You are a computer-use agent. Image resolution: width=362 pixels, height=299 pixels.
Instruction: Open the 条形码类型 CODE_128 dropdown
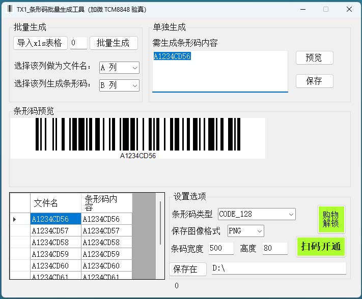click(257, 214)
